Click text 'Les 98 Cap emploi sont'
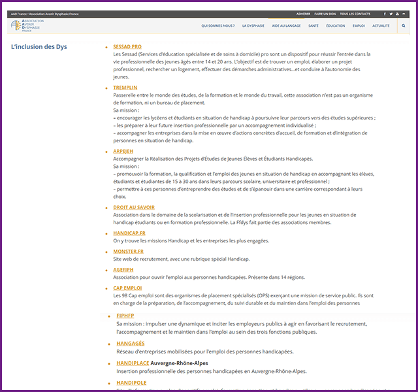This screenshot has height=392, width=418. click(x=138, y=296)
